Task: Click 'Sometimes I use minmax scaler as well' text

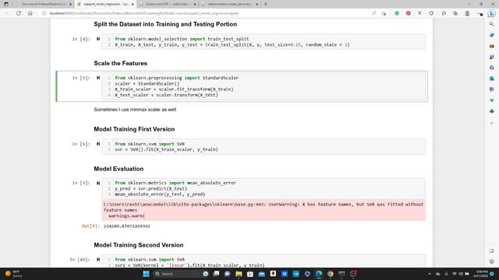Action: [135, 110]
